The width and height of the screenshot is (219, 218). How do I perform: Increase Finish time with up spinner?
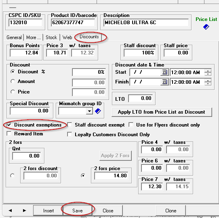[208, 80]
